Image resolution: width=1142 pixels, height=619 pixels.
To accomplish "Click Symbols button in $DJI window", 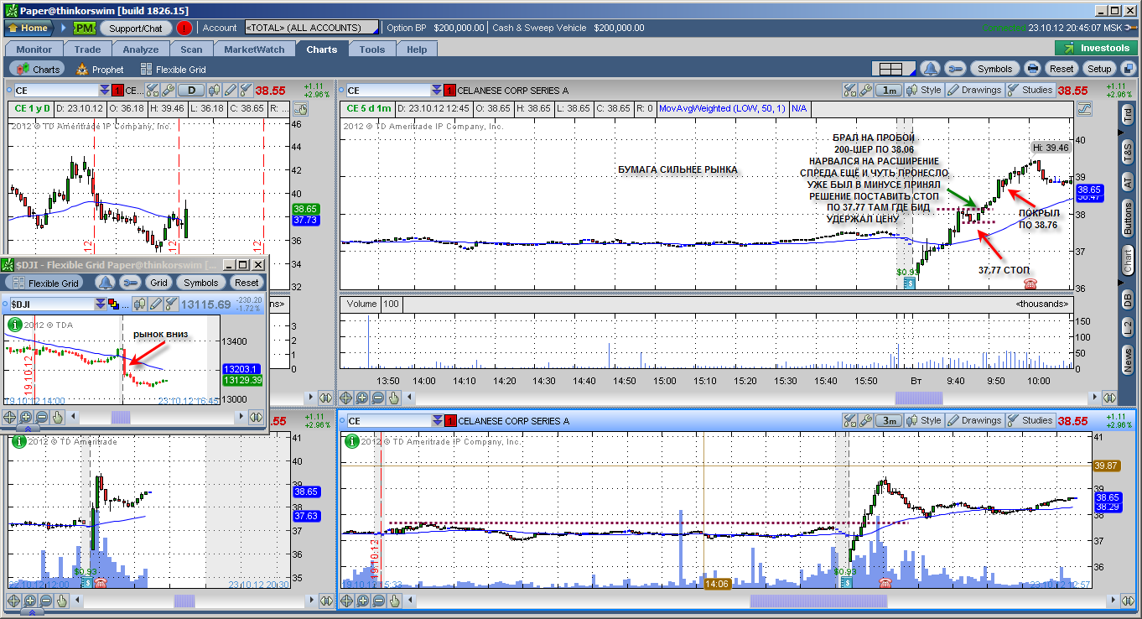I will point(200,283).
